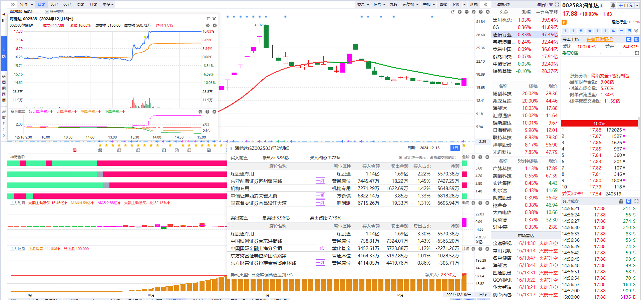Select the 60分 period tab
Viewport: 641px width, 300px height.
(67, 4)
